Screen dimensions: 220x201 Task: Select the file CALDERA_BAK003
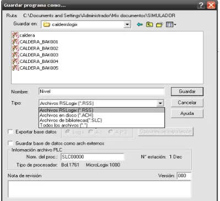click(39, 55)
